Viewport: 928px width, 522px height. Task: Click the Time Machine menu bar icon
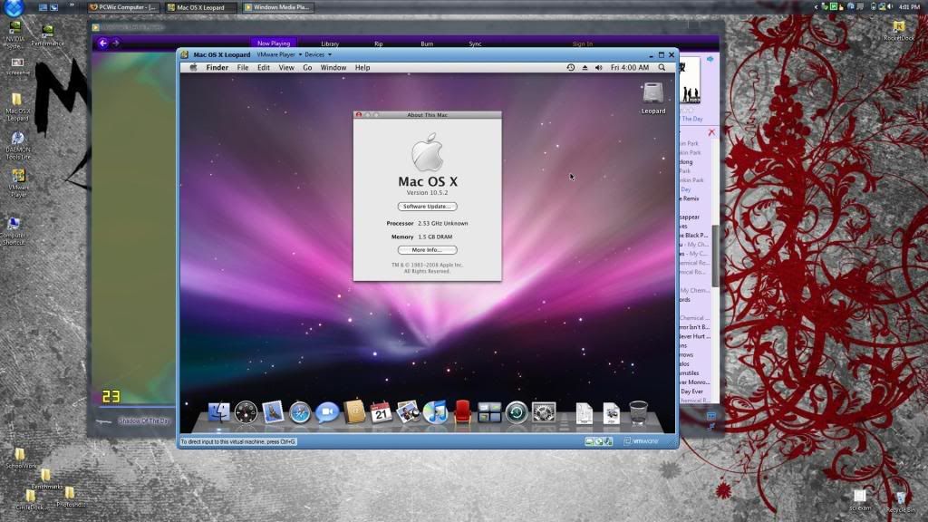[571, 67]
